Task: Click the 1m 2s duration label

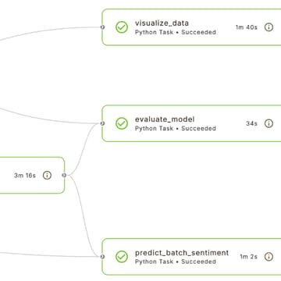Action: tap(248, 257)
